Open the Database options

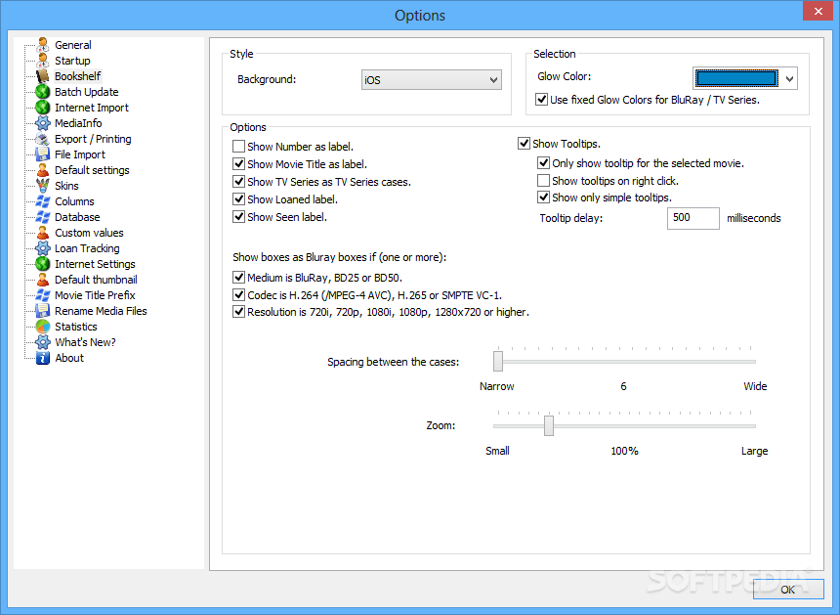(x=77, y=217)
